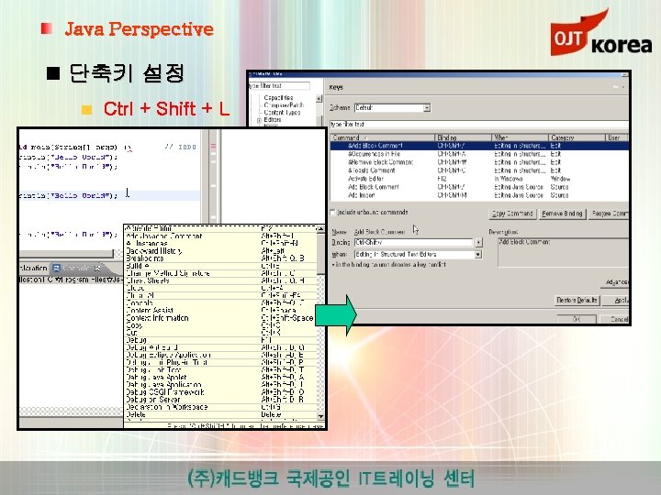661x495 pixels.
Task: Select the Occurrences in File row
Action: click(479, 154)
